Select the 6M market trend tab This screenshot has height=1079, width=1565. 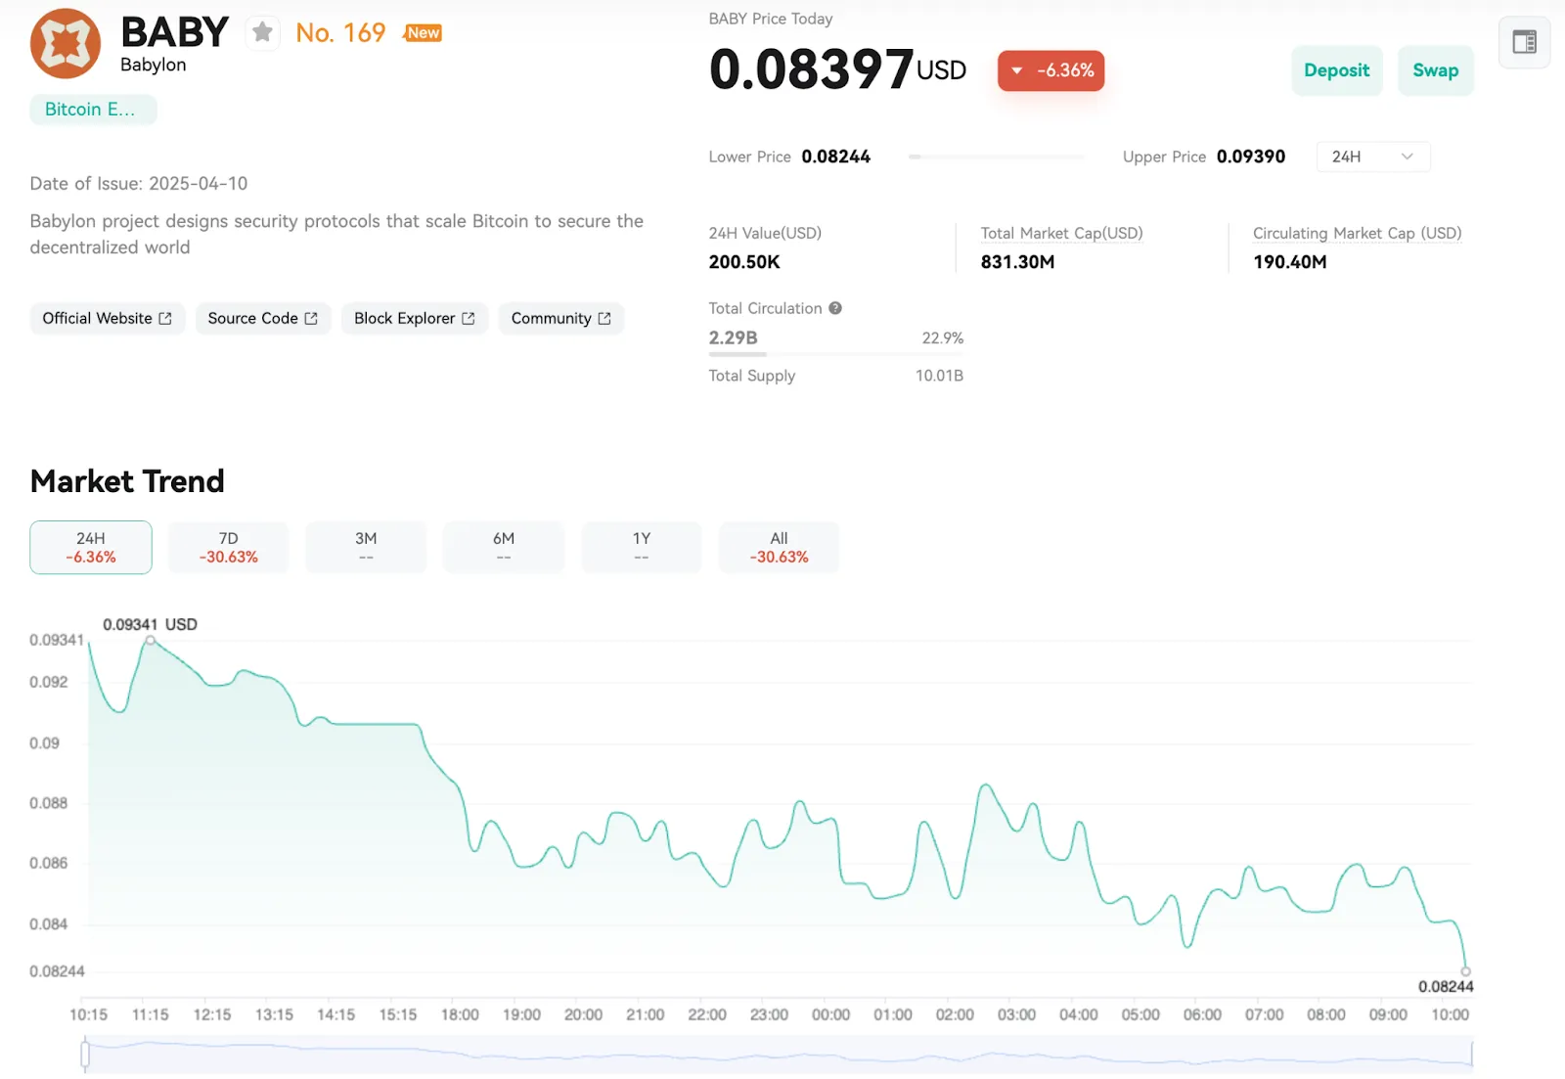(x=504, y=547)
